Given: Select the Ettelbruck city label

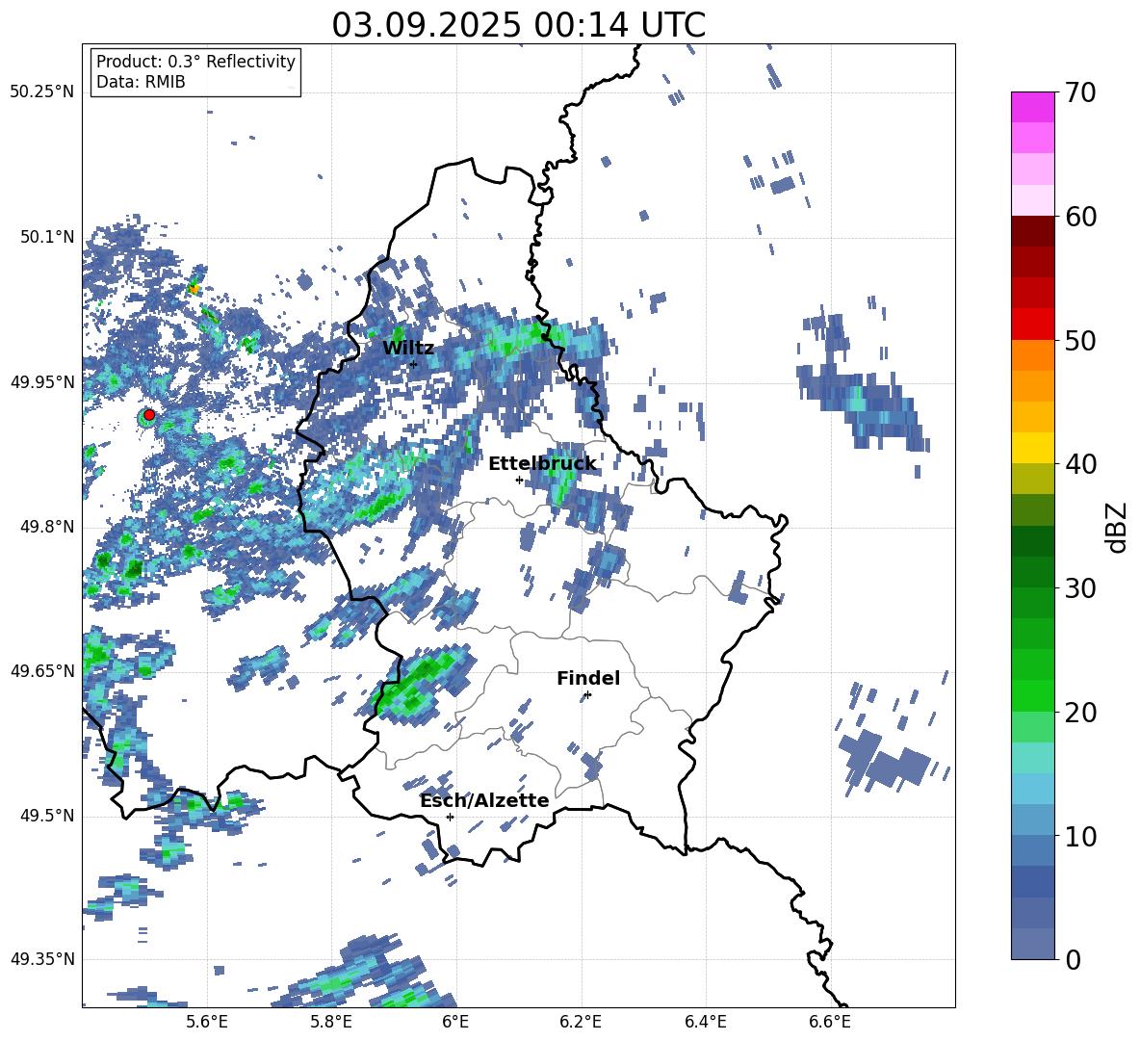Looking at the screenshot, I should [542, 464].
